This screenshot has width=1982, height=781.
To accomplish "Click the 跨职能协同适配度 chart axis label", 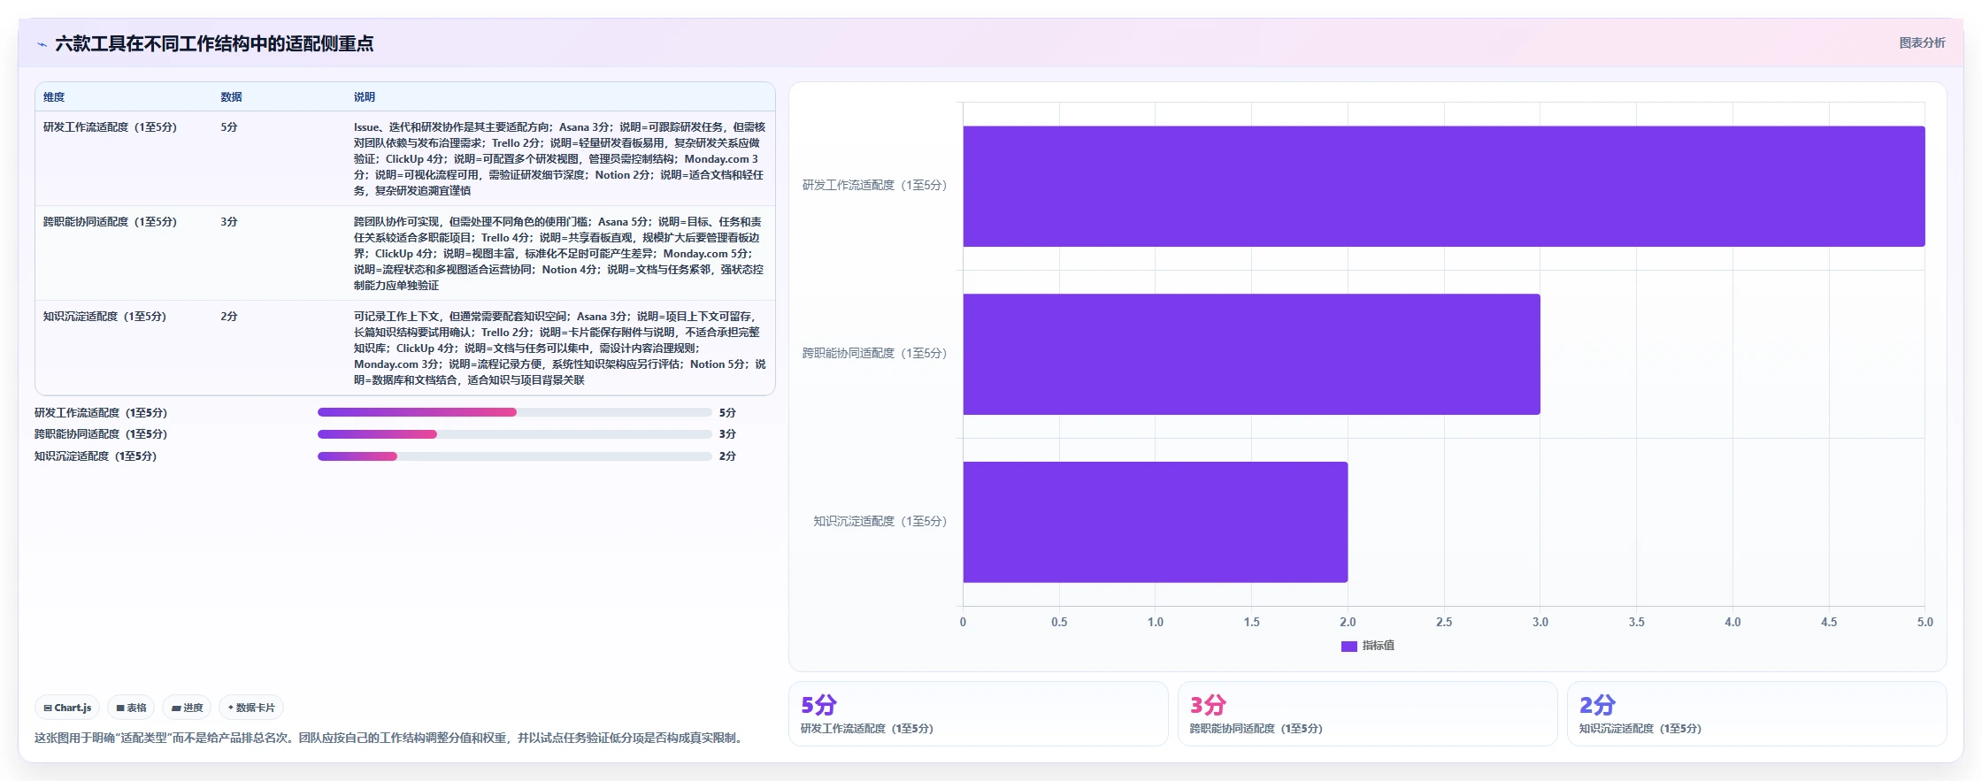I will click(x=874, y=354).
